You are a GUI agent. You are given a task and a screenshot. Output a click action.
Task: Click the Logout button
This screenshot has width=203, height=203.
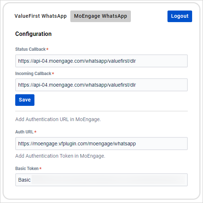tap(180, 16)
